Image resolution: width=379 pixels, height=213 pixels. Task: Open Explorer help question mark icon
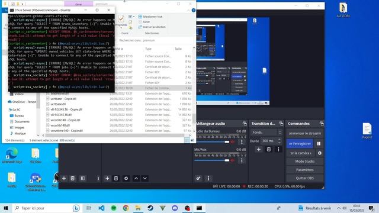click(x=194, y=11)
